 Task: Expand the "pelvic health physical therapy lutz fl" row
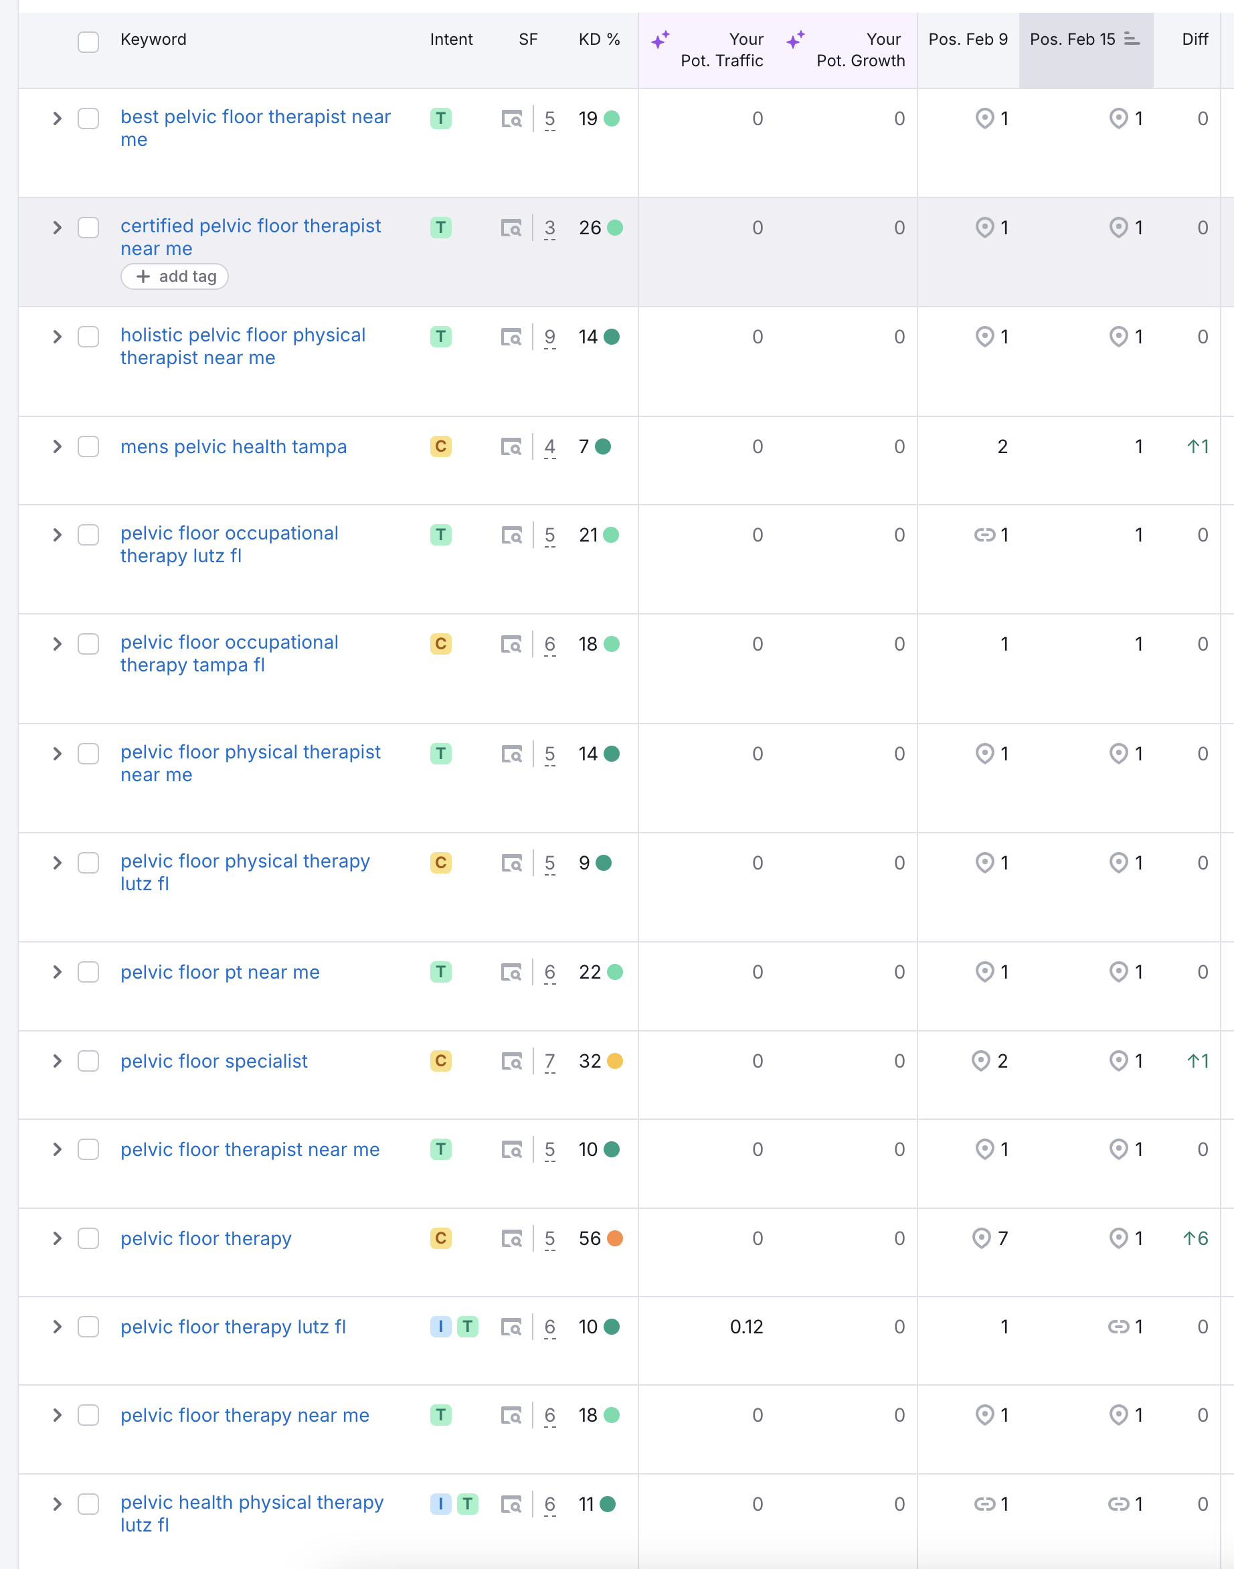coord(56,1503)
